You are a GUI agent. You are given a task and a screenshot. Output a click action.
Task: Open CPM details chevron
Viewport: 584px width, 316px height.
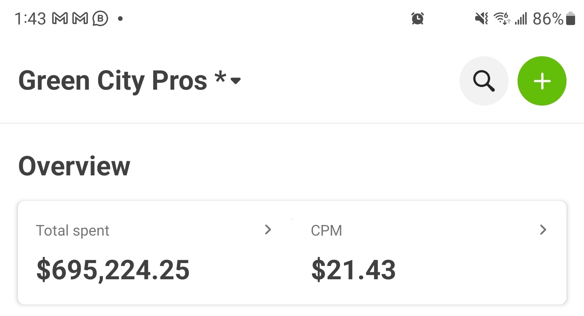[x=543, y=230]
